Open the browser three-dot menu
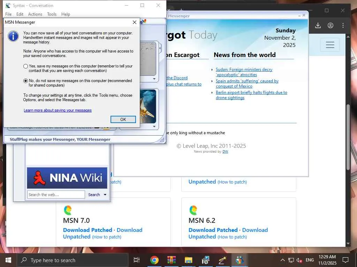 coord(343,25)
